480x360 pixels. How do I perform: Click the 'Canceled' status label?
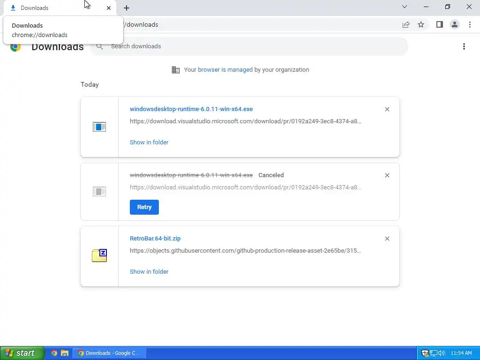click(271, 175)
